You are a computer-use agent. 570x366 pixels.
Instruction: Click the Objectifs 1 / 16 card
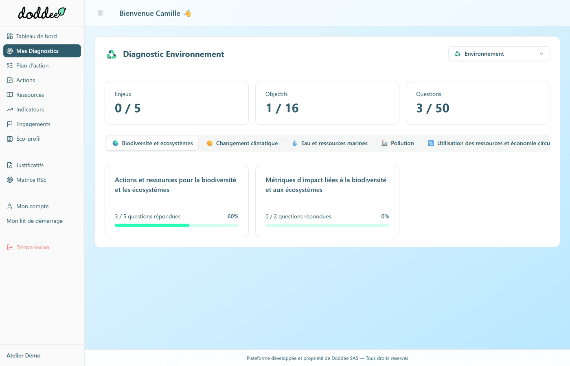[x=327, y=103]
